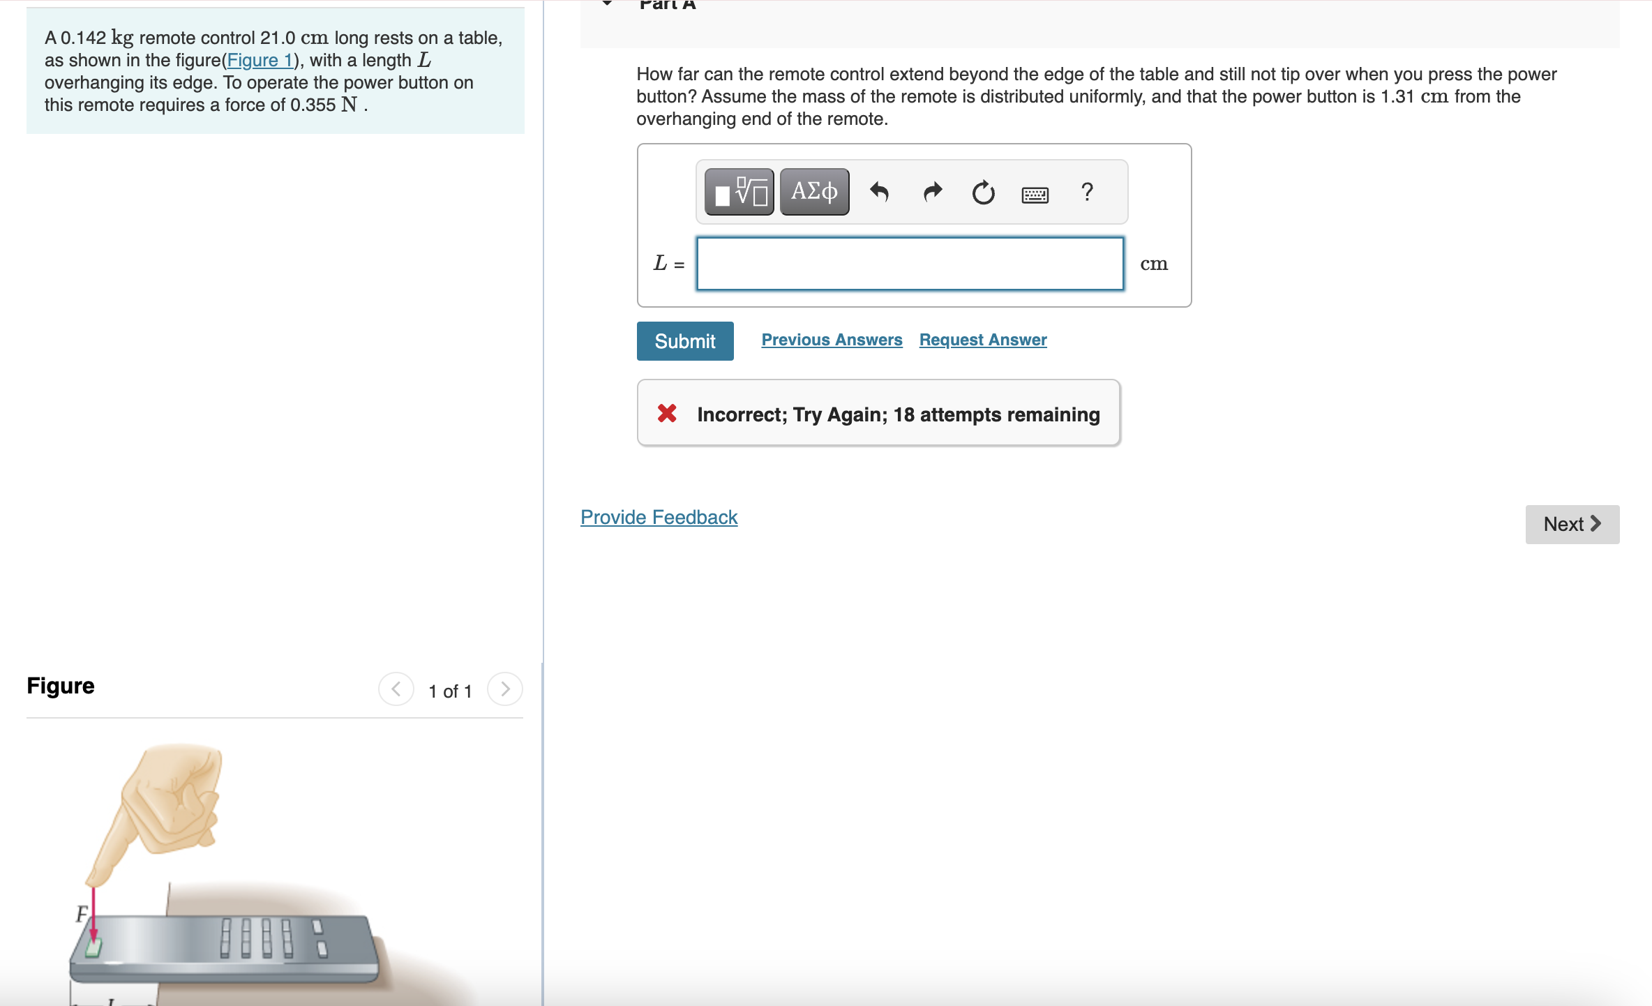The width and height of the screenshot is (1652, 1006).
Task: Open the keyboard shortcuts icon
Action: (1035, 195)
